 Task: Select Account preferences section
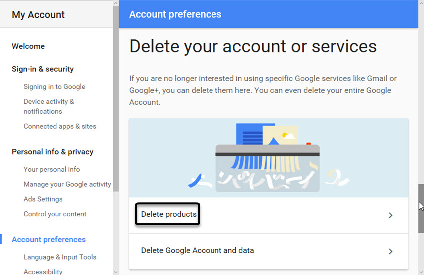[49, 240]
